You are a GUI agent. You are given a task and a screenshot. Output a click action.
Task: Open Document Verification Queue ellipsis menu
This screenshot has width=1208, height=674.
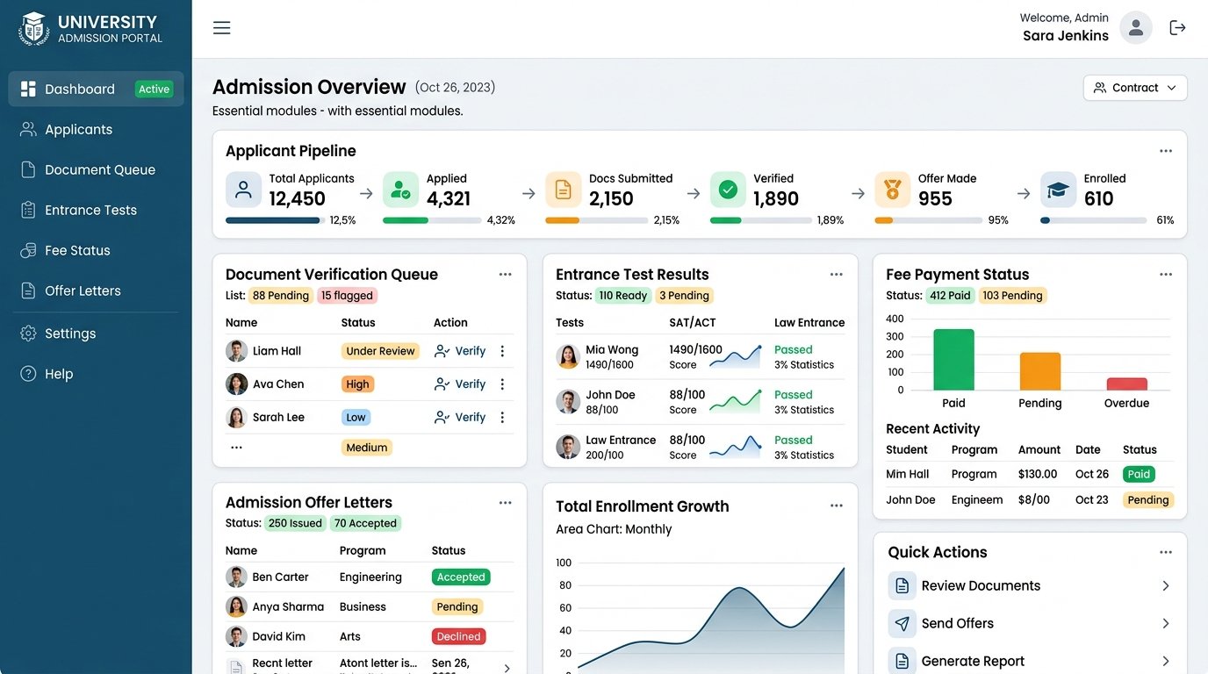coord(506,275)
